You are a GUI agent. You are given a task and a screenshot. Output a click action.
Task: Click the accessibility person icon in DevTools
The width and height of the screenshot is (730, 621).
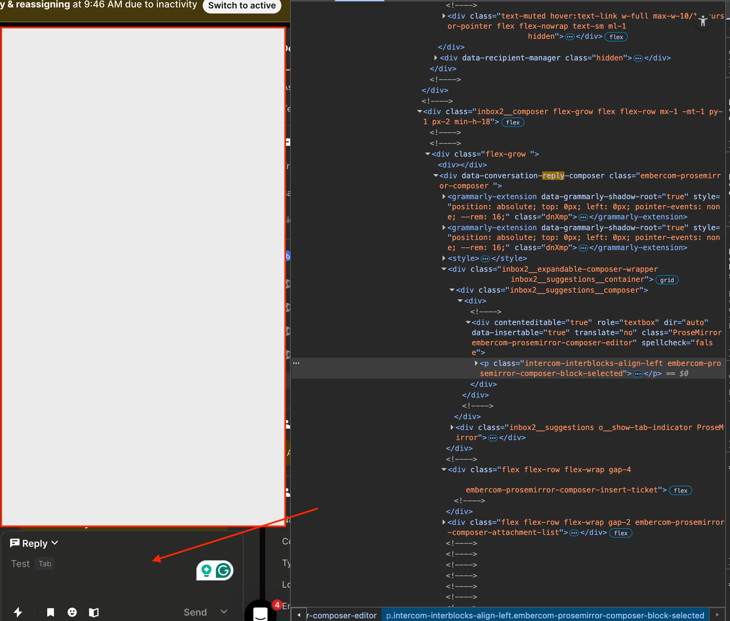click(703, 22)
